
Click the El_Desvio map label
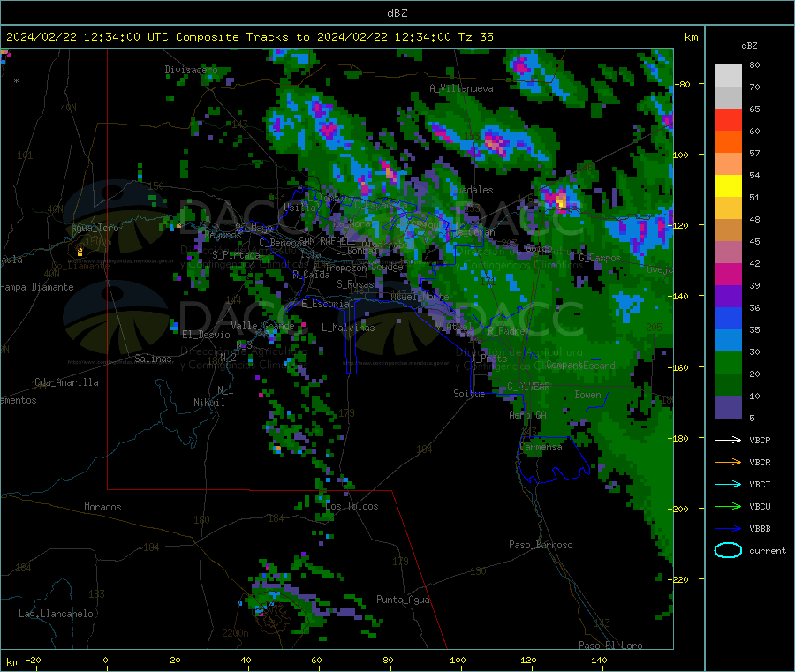(207, 335)
